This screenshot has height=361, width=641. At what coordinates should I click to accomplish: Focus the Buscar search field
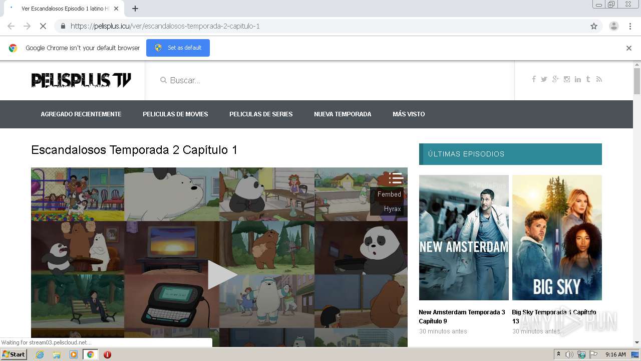point(330,80)
